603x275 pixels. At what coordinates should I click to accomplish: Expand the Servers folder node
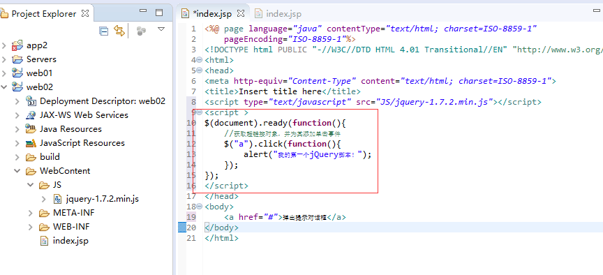4,59
